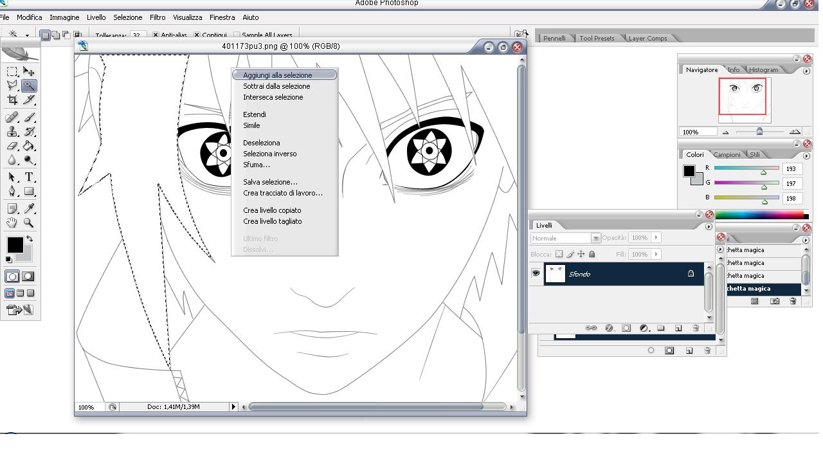The height and width of the screenshot is (463, 823).
Task: Click the foreground color swatch in toolbox
Action: (x=14, y=244)
